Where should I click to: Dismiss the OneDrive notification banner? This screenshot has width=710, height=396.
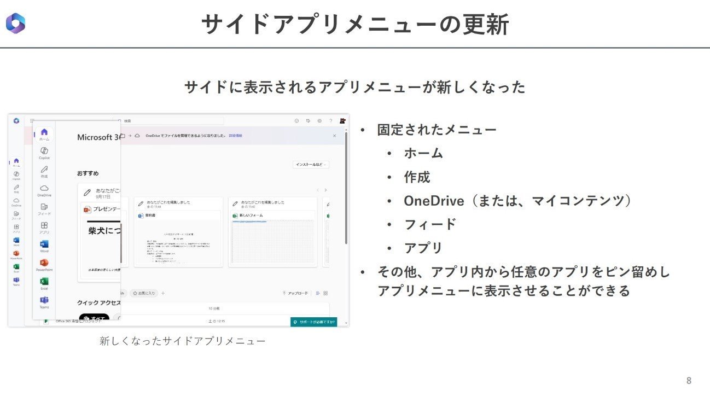pyautogui.click(x=335, y=135)
